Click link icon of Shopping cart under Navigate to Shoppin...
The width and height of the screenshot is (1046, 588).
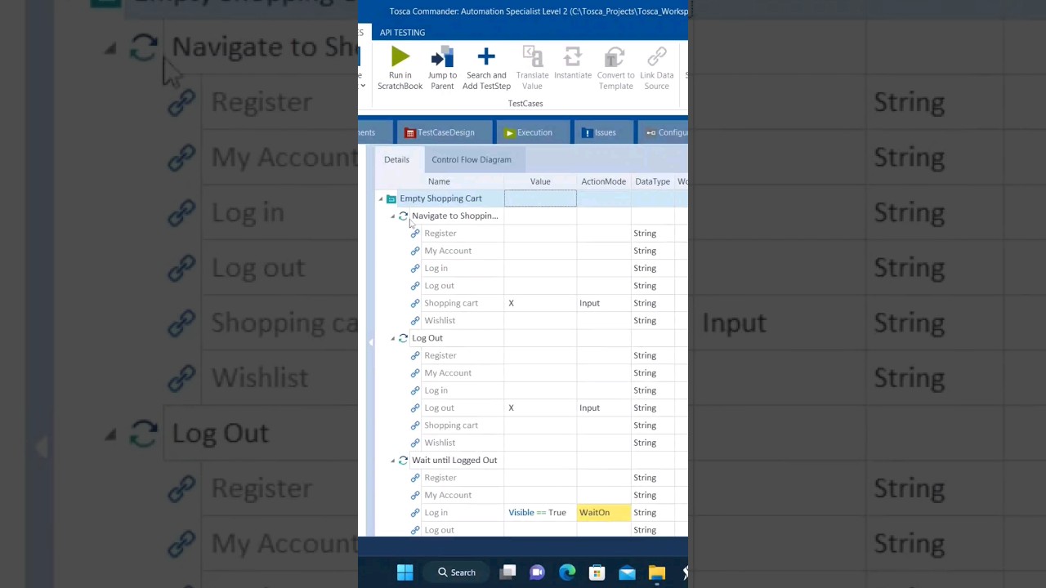click(415, 303)
